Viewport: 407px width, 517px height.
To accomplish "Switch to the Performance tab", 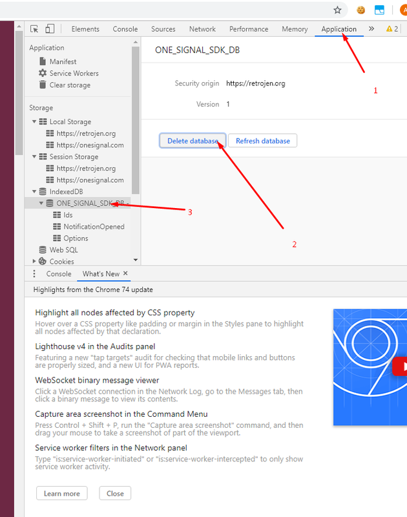I will point(249,29).
